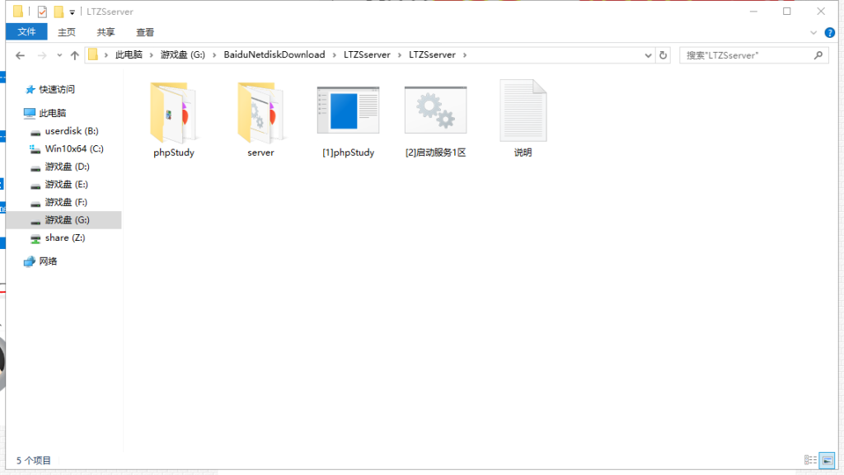Image resolution: width=844 pixels, height=475 pixels.
Task: Click the forward navigation arrow
Action: coord(41,55)
